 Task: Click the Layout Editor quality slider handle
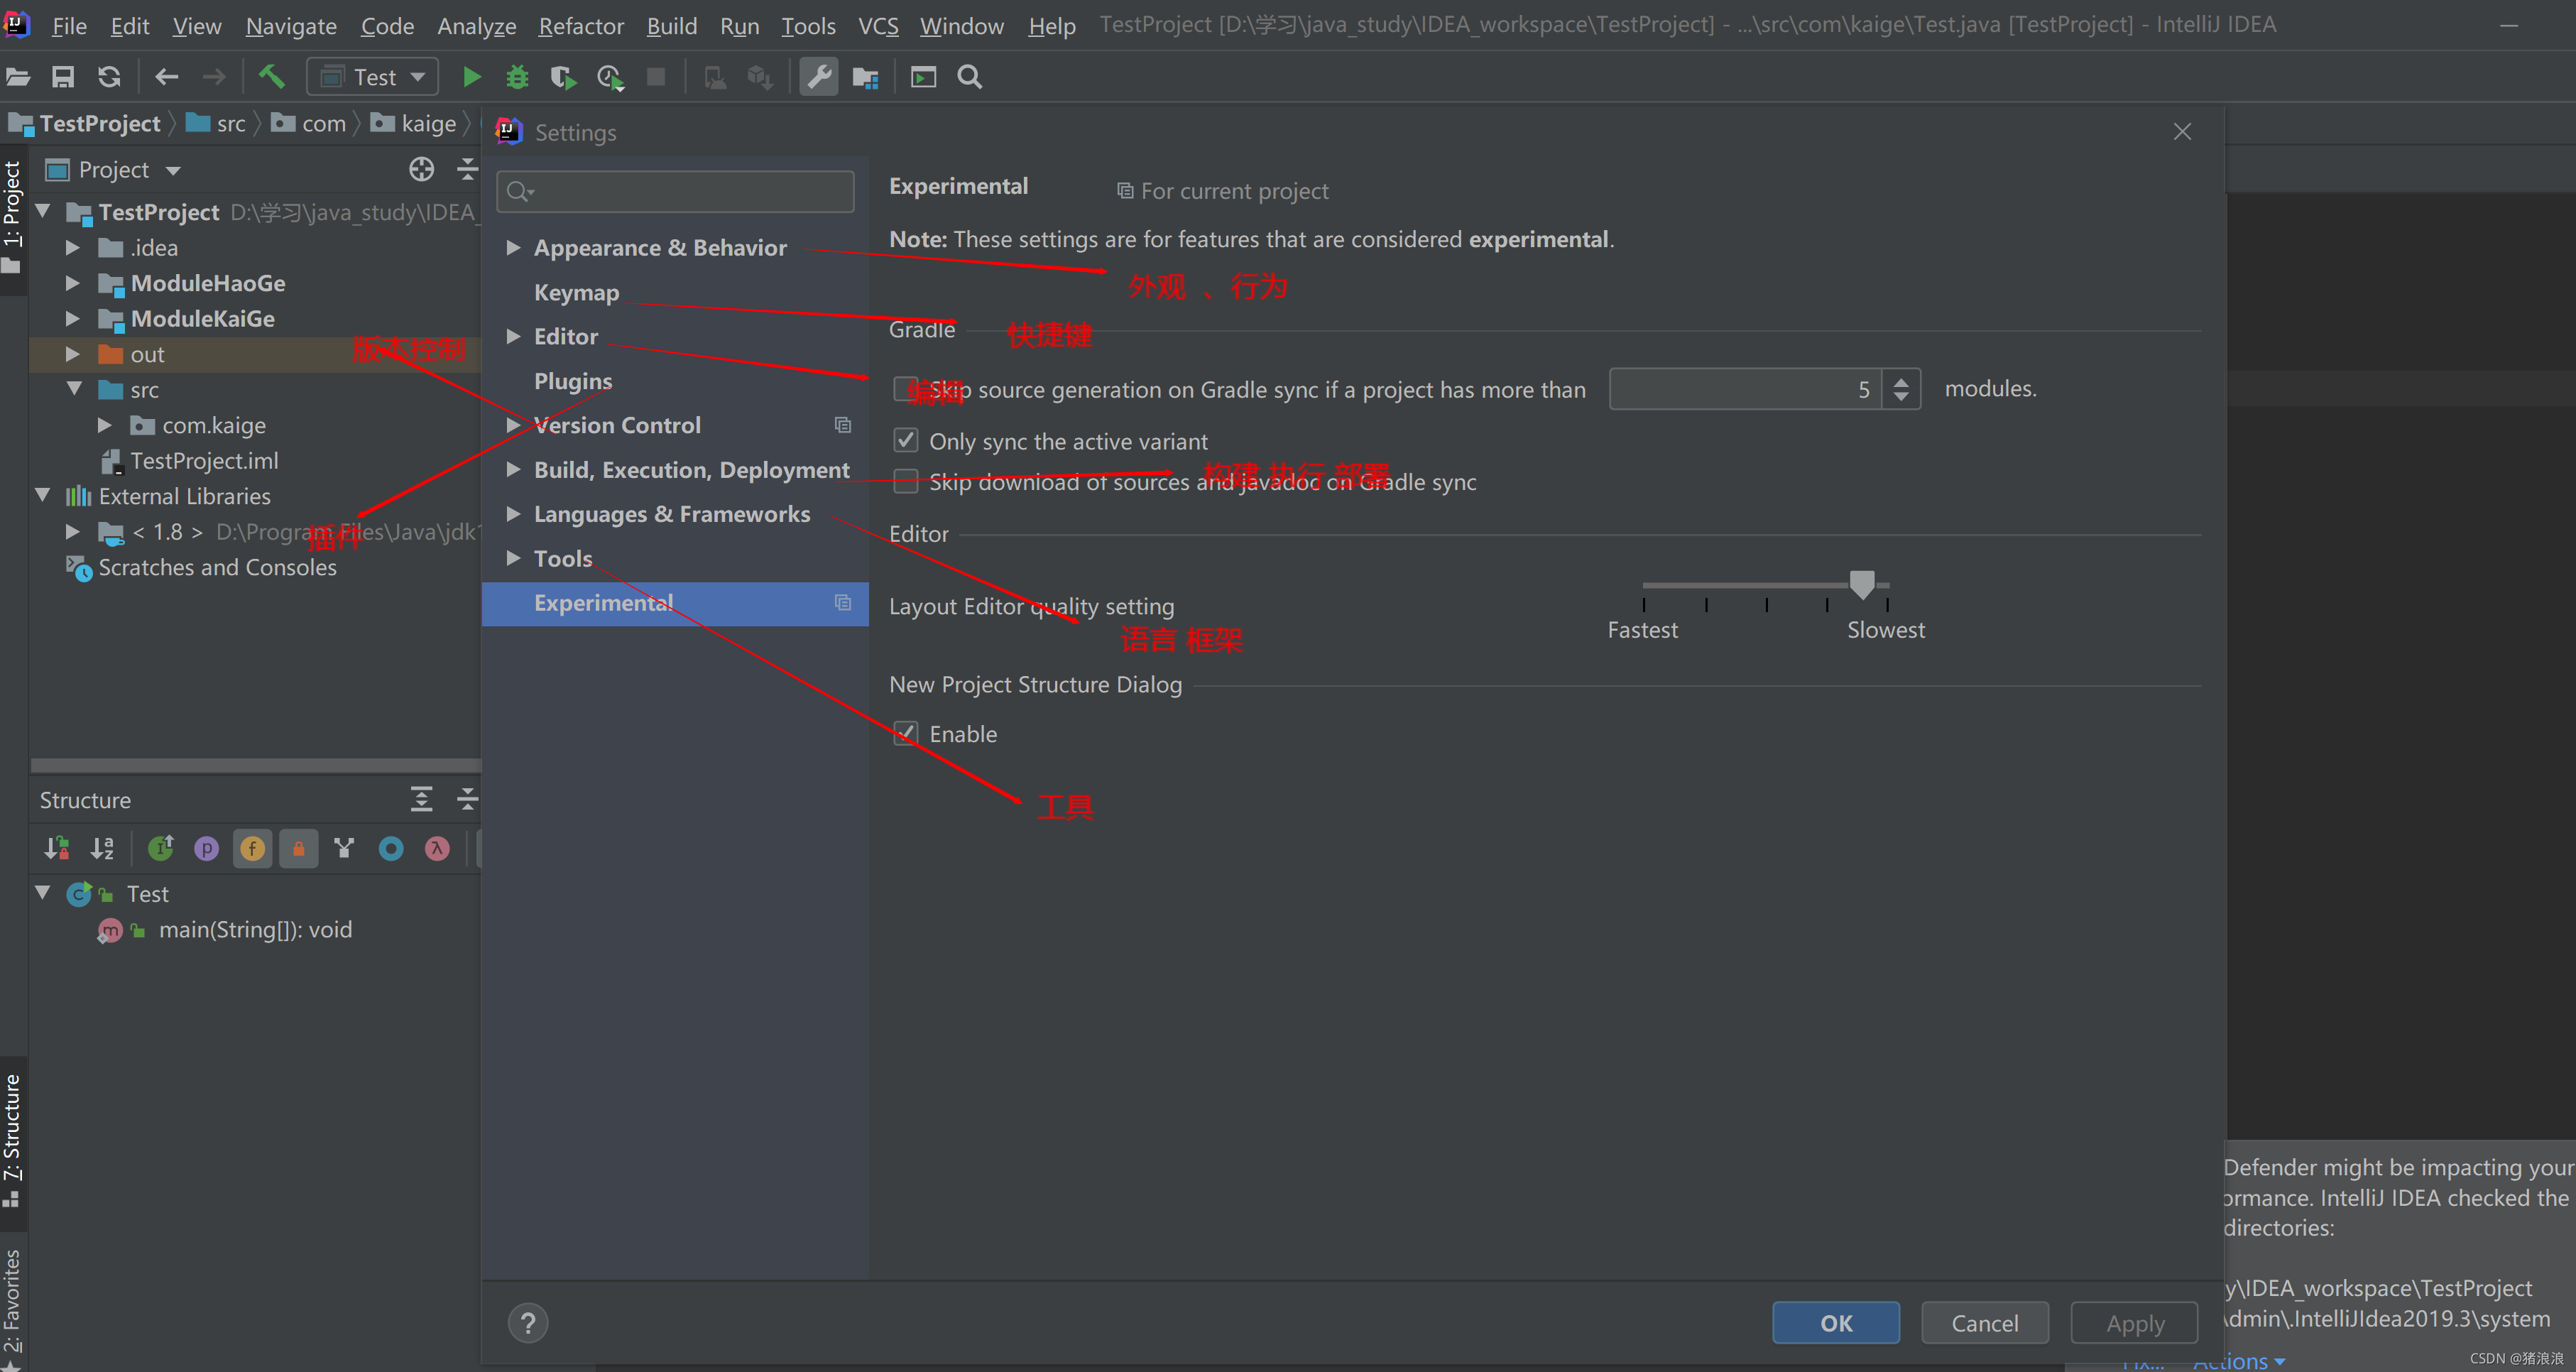[1861, 584]
